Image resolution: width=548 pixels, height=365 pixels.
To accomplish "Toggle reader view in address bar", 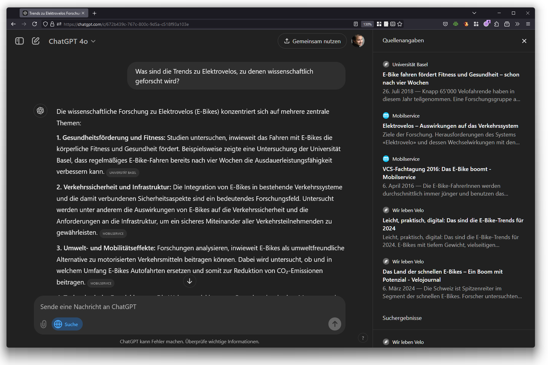I will [356, 24].
